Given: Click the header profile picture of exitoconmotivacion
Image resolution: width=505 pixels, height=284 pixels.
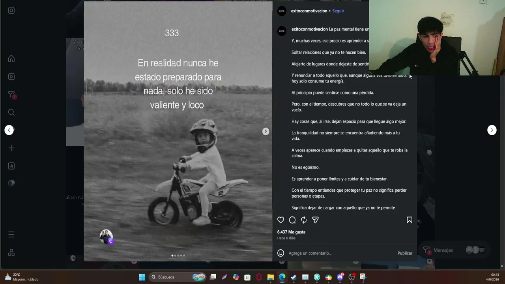Looking at the screenshot, I should pyautogui.click(x=282, y=11).
